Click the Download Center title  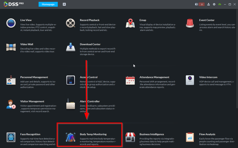click(90, 44)
